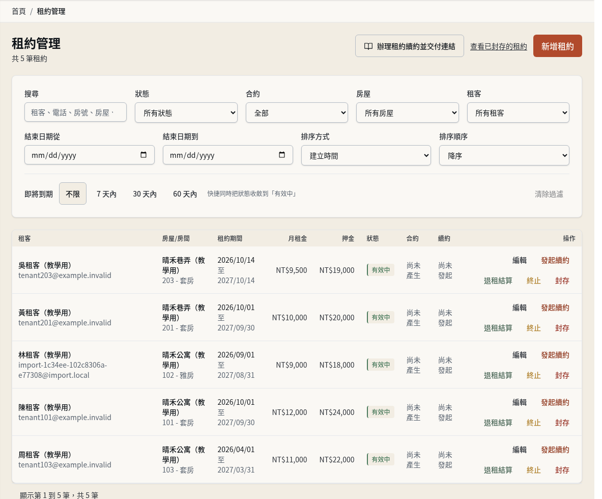
Task: Select tenant name 吳租客（教學用）
Action: coord(45,265)
